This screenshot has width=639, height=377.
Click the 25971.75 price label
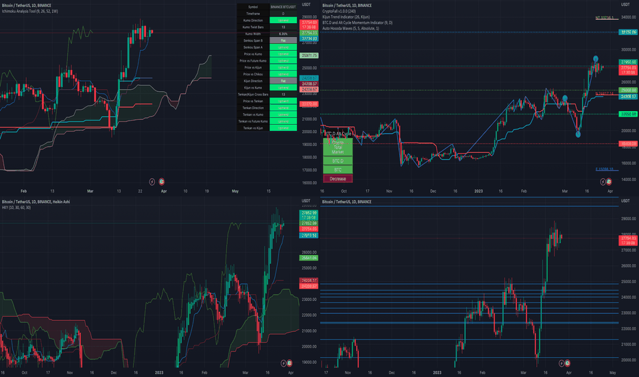click(x=309, y=56)
